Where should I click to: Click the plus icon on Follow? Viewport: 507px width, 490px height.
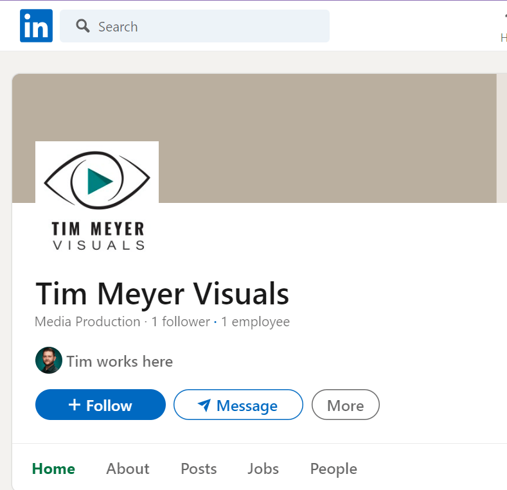[x=75, y=405]
